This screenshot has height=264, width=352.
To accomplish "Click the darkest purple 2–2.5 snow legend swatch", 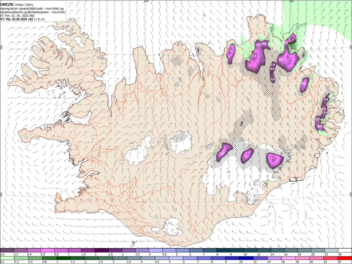I will (x=101, y=250).
